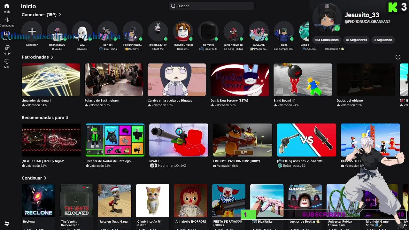Click the Beba_sussy35 label under Asesinos VS Sheriffs
This screenshot has height=230, width=409.
click(294, 165)
